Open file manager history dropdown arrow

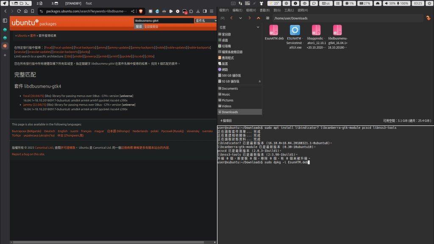[x=240, y=18]
